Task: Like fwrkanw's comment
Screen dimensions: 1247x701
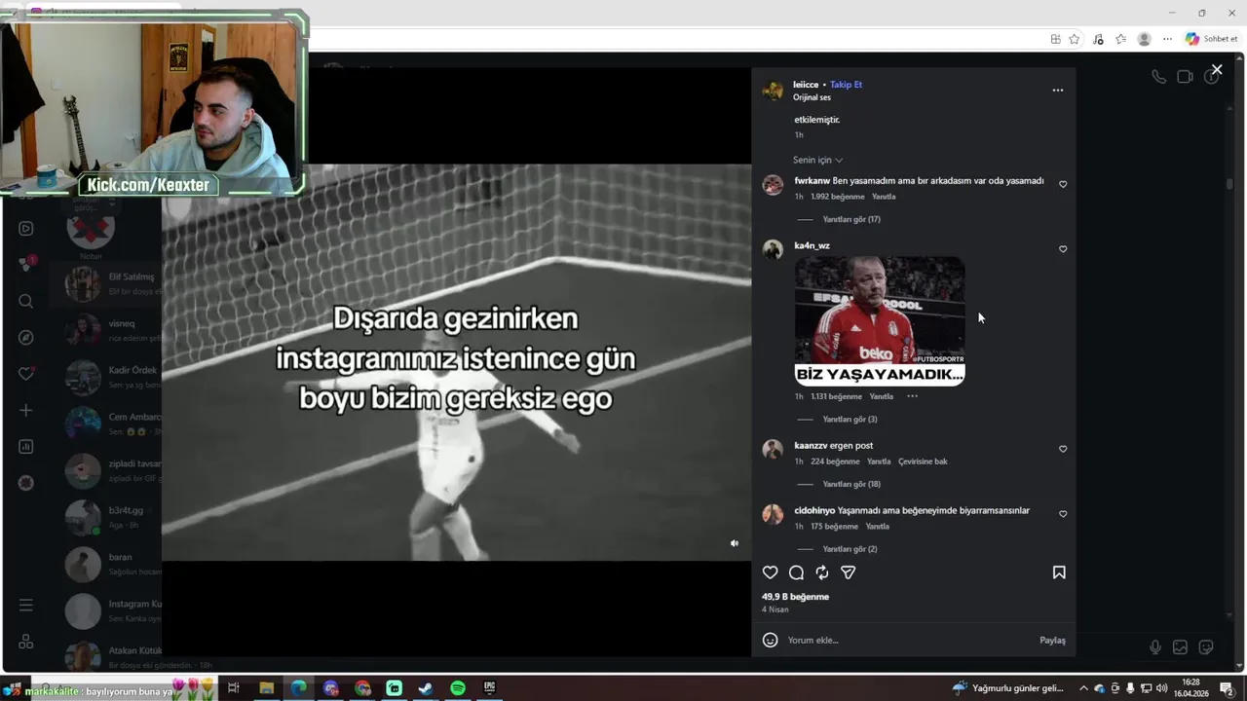Action: [1063, 184]
